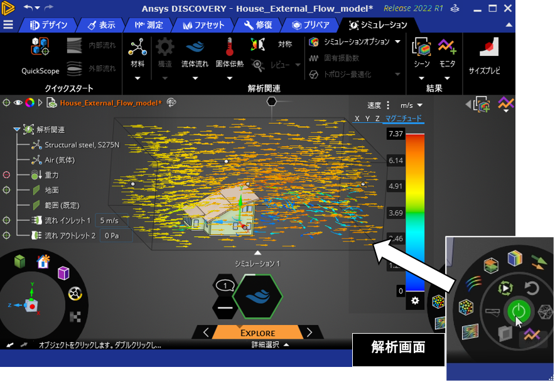Switch to the デザイン tab
This screenshot has width=555, height=382.
click(x=49, y=24)
